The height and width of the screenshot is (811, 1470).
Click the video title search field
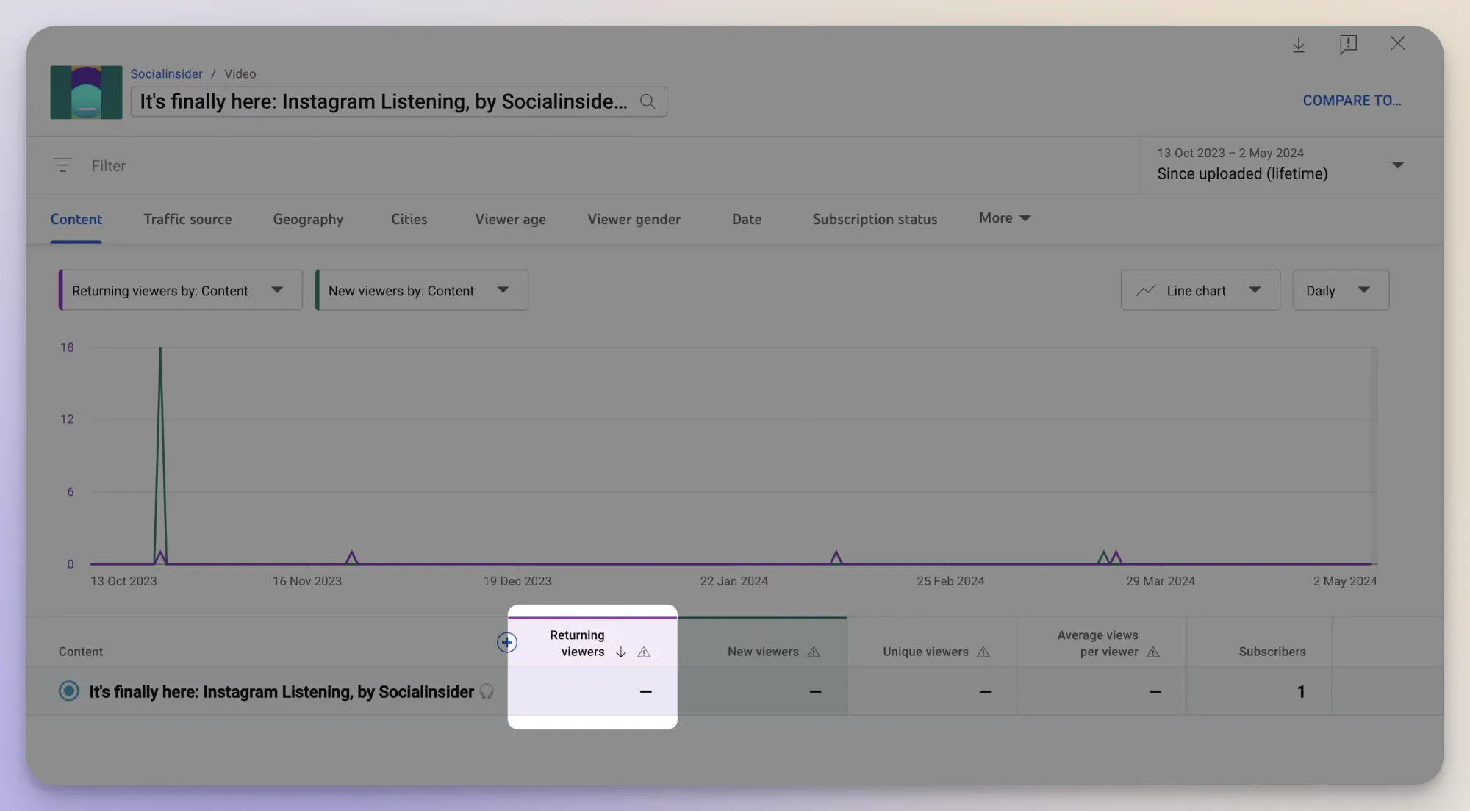pyautogui.click(x=398, y=101)
